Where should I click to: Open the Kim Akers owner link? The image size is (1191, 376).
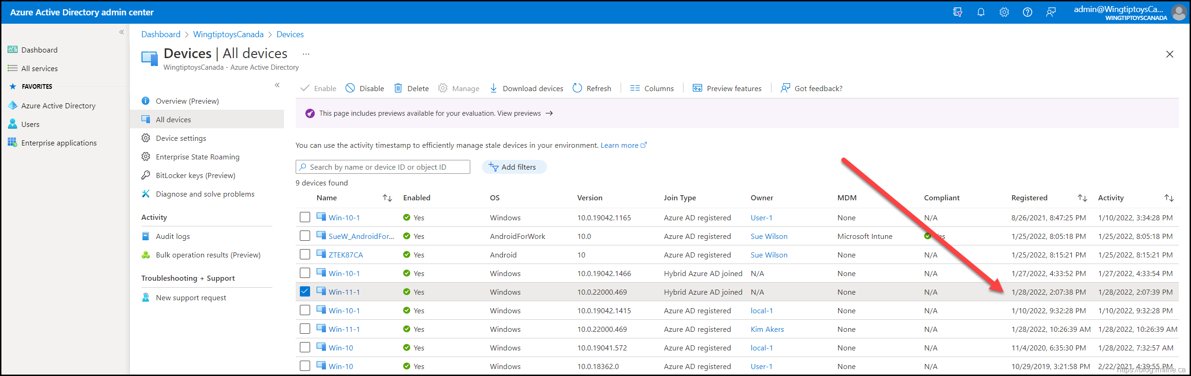point(767,329)
